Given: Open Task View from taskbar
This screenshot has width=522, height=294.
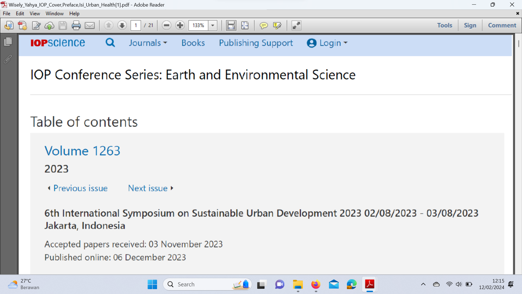Looking at the screenshot, I should click(x=261, y=284).
